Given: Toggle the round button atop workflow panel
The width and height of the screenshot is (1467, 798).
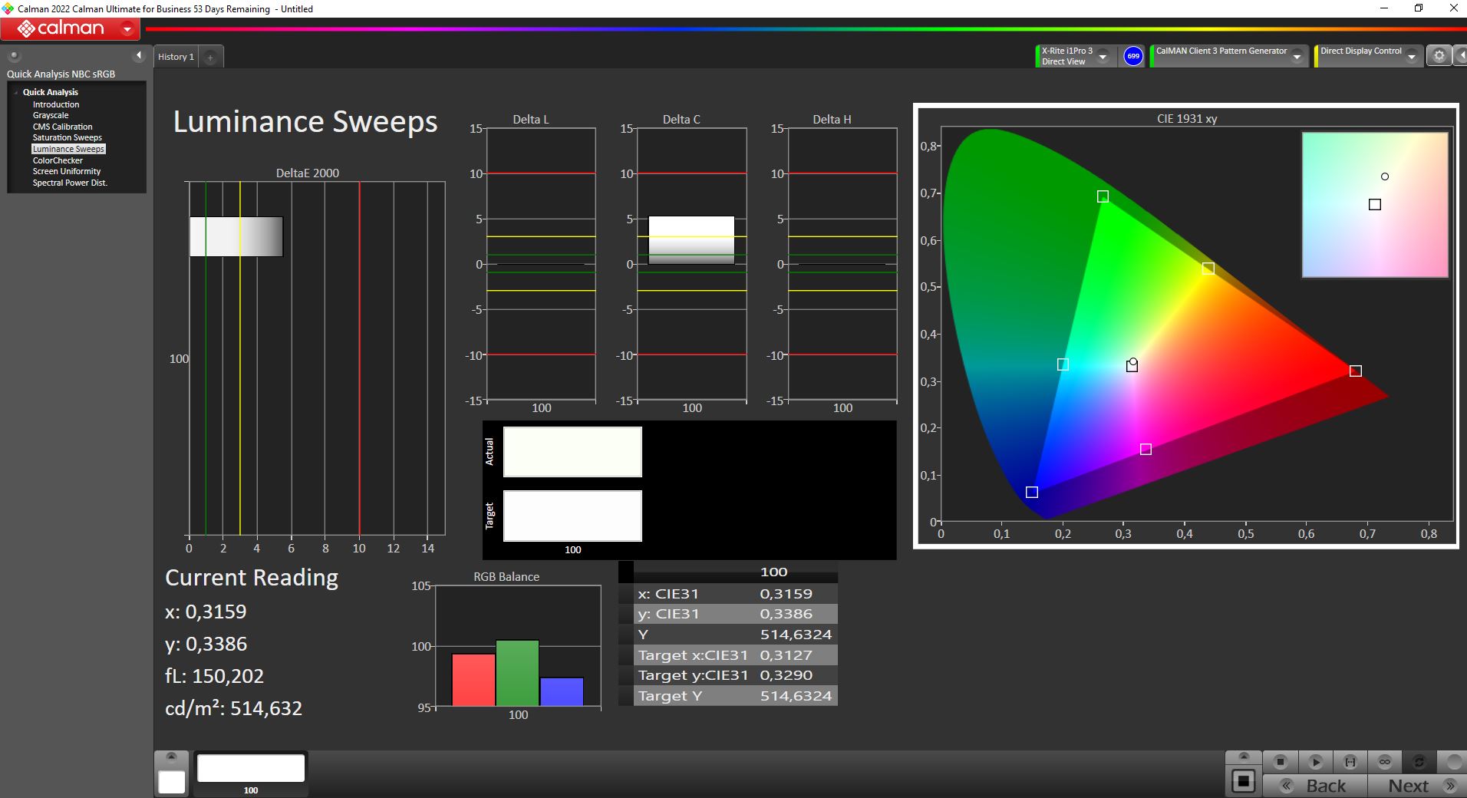Looking at the screenshot, I should pos(14,56).
